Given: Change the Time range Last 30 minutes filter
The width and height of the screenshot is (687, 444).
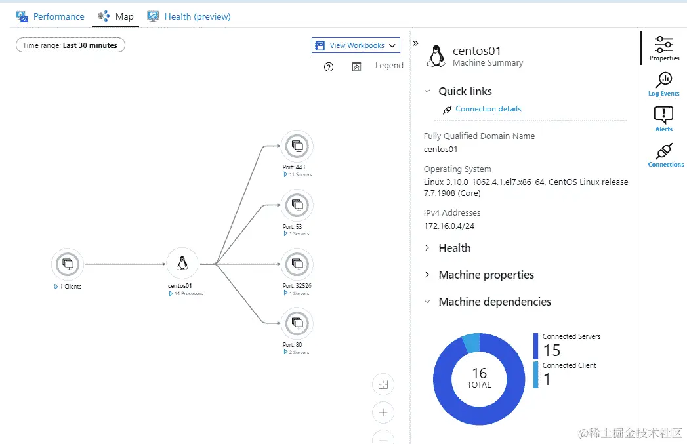Looking at the screenshot, I should tap(70, 45).
